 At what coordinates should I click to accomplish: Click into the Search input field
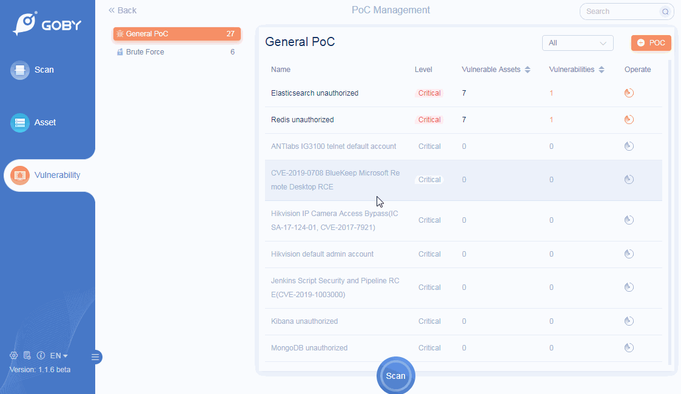point(619,11)
